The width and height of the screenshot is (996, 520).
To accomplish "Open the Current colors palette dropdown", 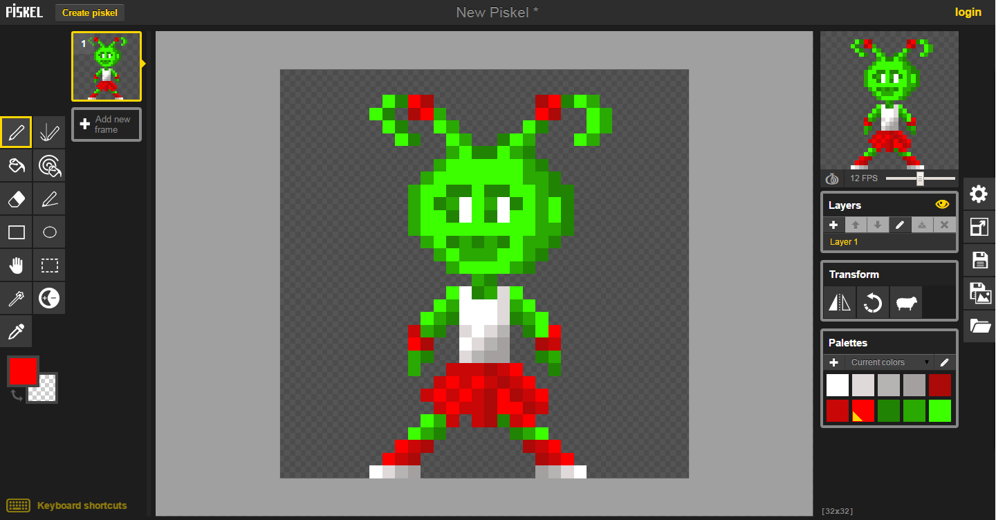I will click(x=889, y=362).
